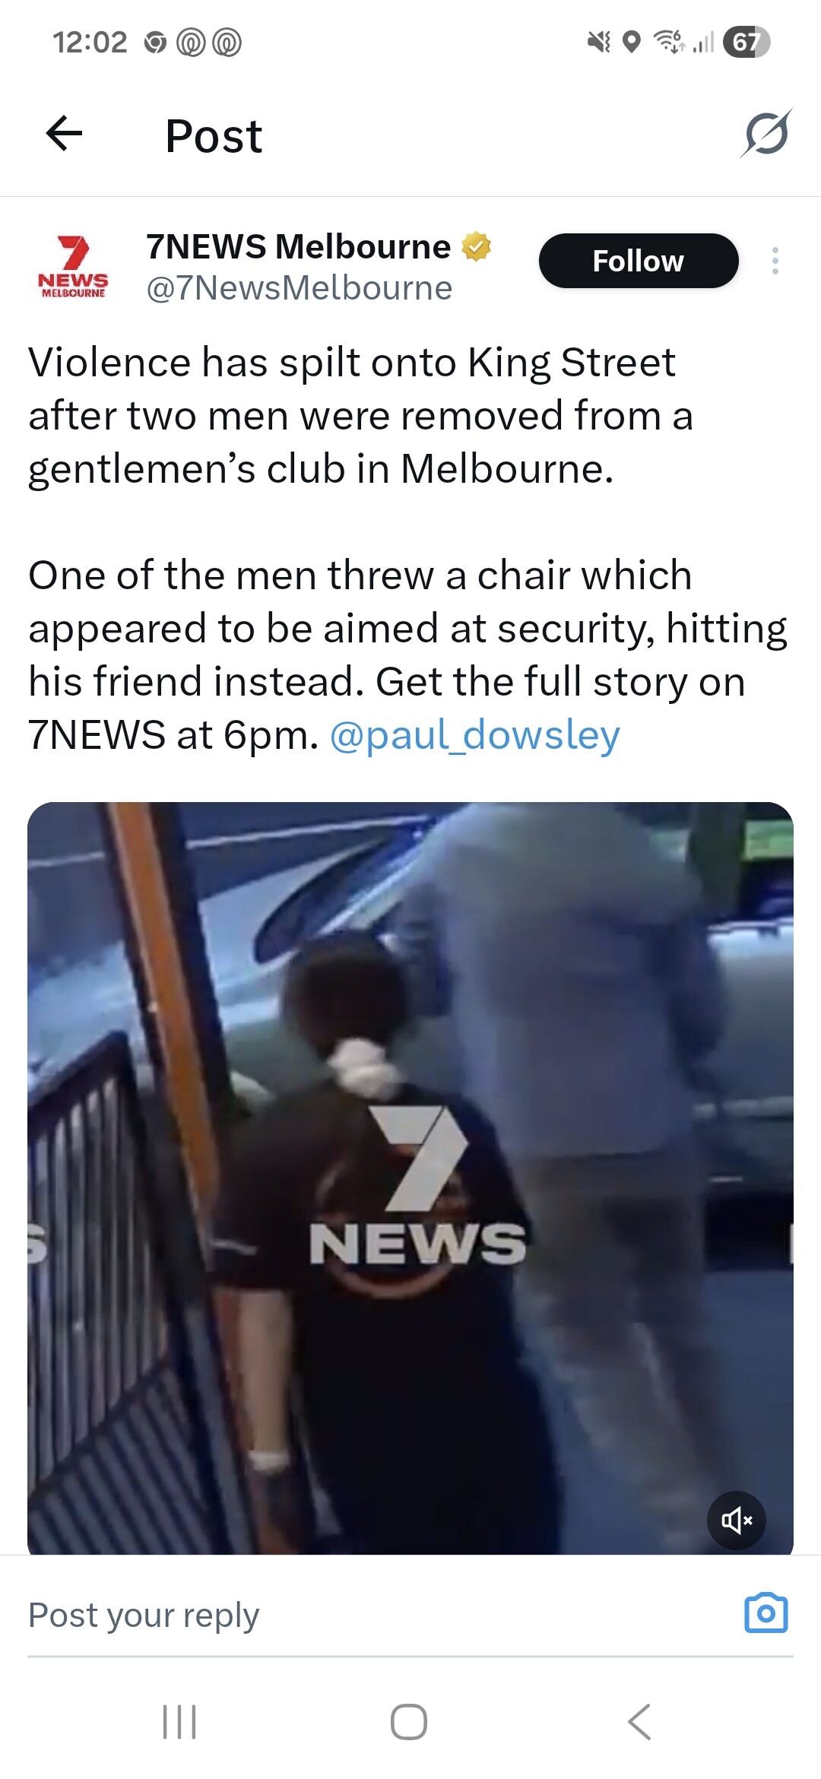Open the @7NewsMelbourne handle
821x1779 pixels.
pyautogui.click(x=299, y=288)
